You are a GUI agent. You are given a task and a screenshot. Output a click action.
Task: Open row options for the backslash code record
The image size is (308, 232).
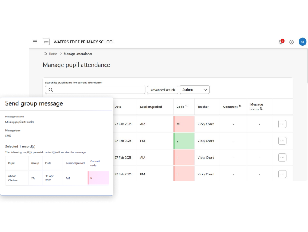coord(282,141)
